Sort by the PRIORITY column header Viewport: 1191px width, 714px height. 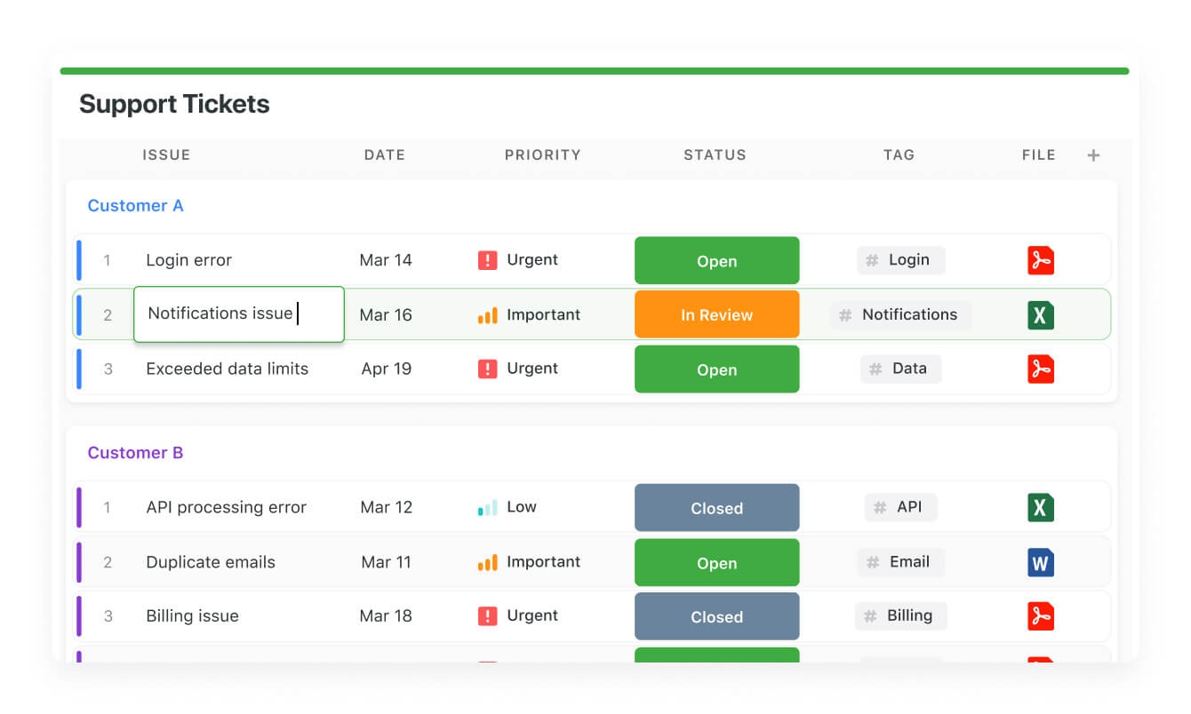point(542,155)
